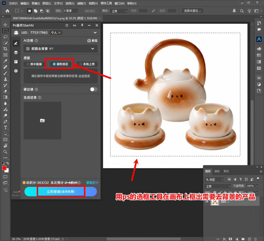Select the Path Selection tool
The image size is (264, 241).
(x=5, y=134)
